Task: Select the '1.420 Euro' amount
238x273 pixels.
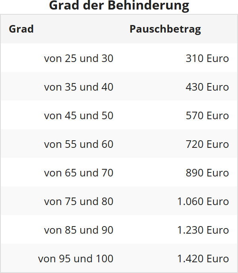Action: 203,259
